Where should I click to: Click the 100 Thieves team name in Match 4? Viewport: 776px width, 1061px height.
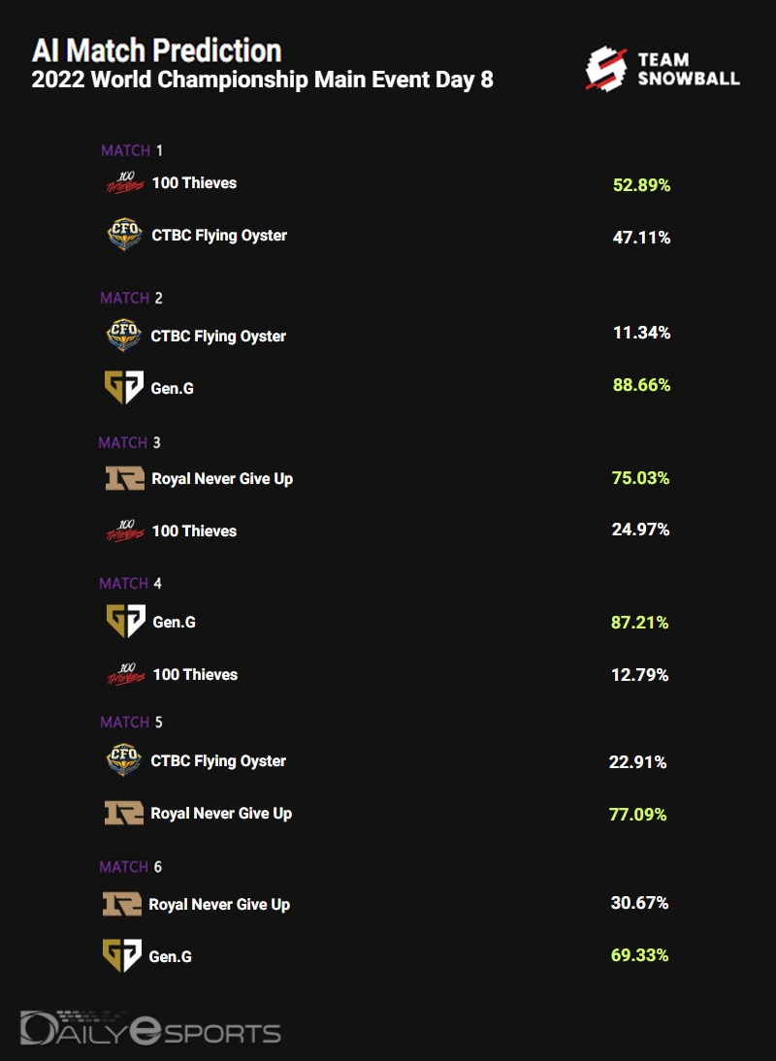195,674
